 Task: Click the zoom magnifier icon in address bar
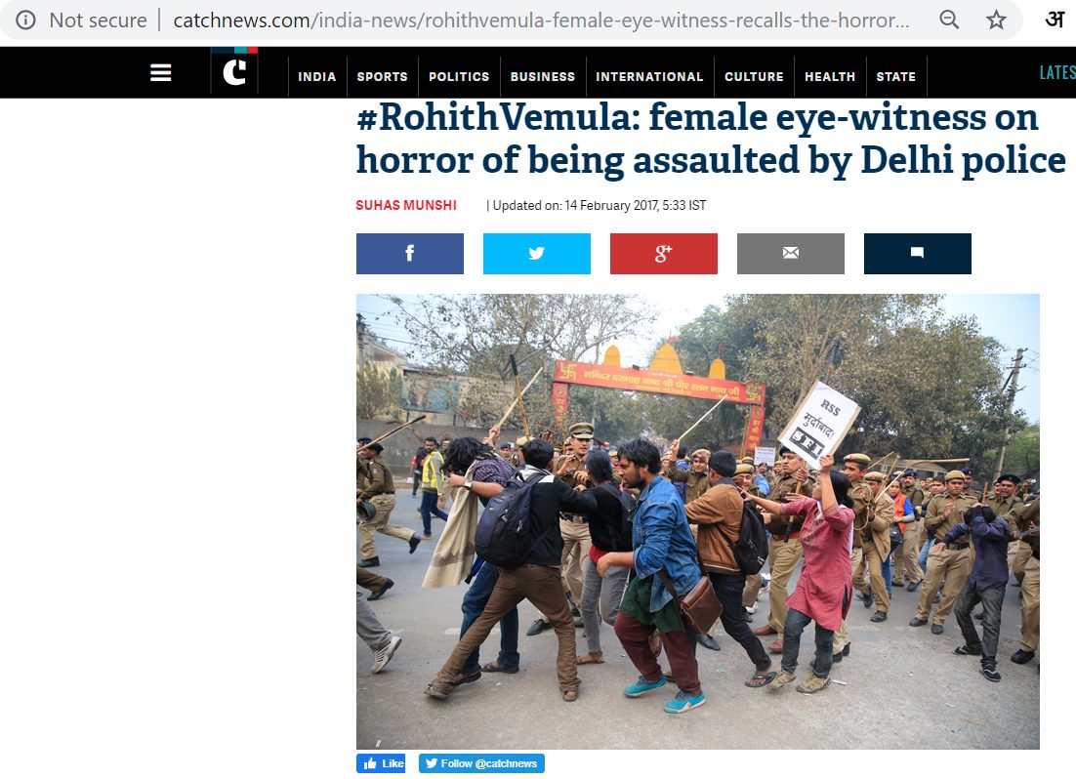[949, 20]
